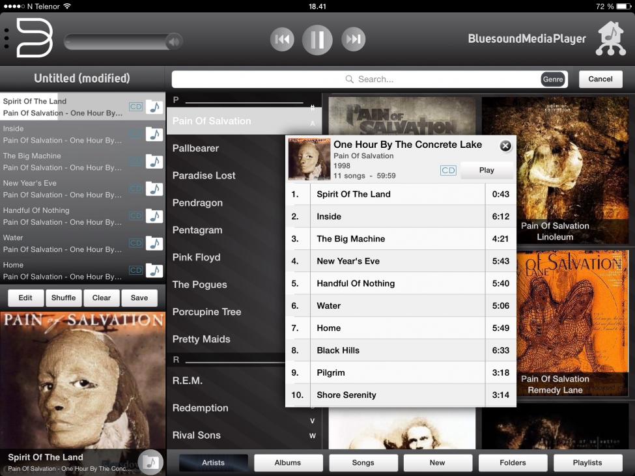Play the One Hour By The Concrete Lake album
This screenshot has width=635, height=476.
(487, 170)
